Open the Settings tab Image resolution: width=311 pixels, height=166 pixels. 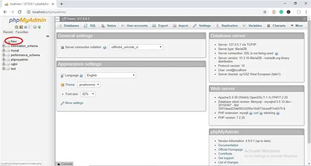[202, 26]
